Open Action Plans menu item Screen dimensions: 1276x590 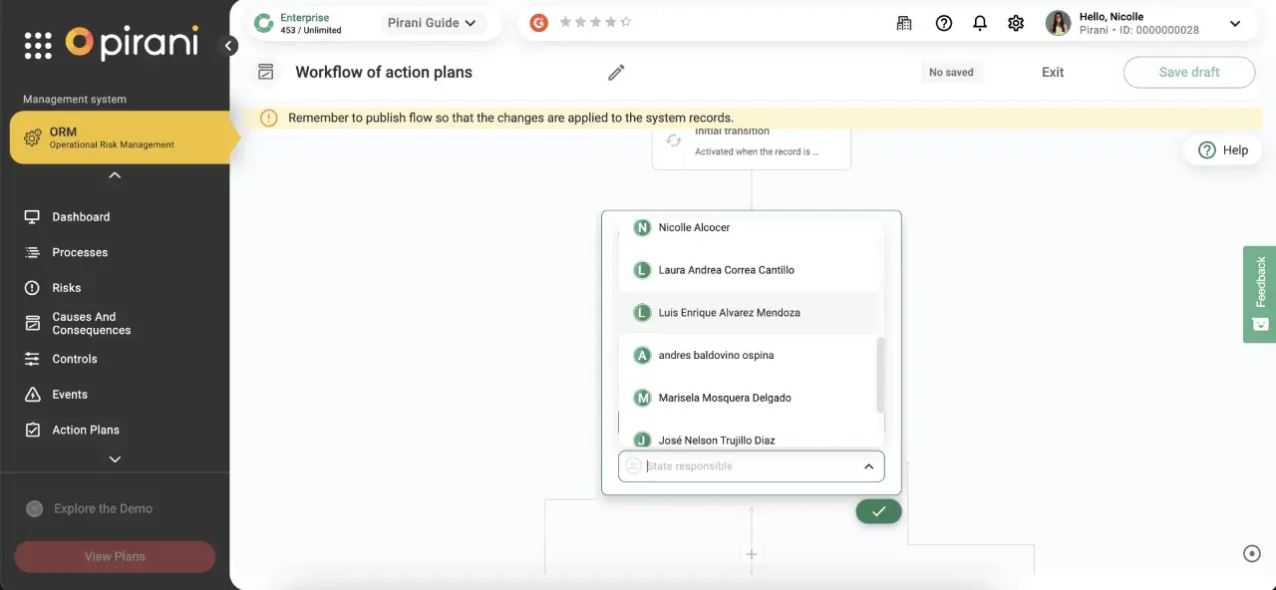click(x=86, y=430)
